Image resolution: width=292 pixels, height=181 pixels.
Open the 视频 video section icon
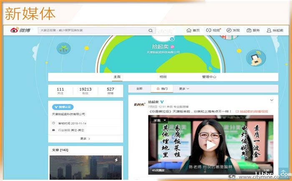(x=209, y=30)
